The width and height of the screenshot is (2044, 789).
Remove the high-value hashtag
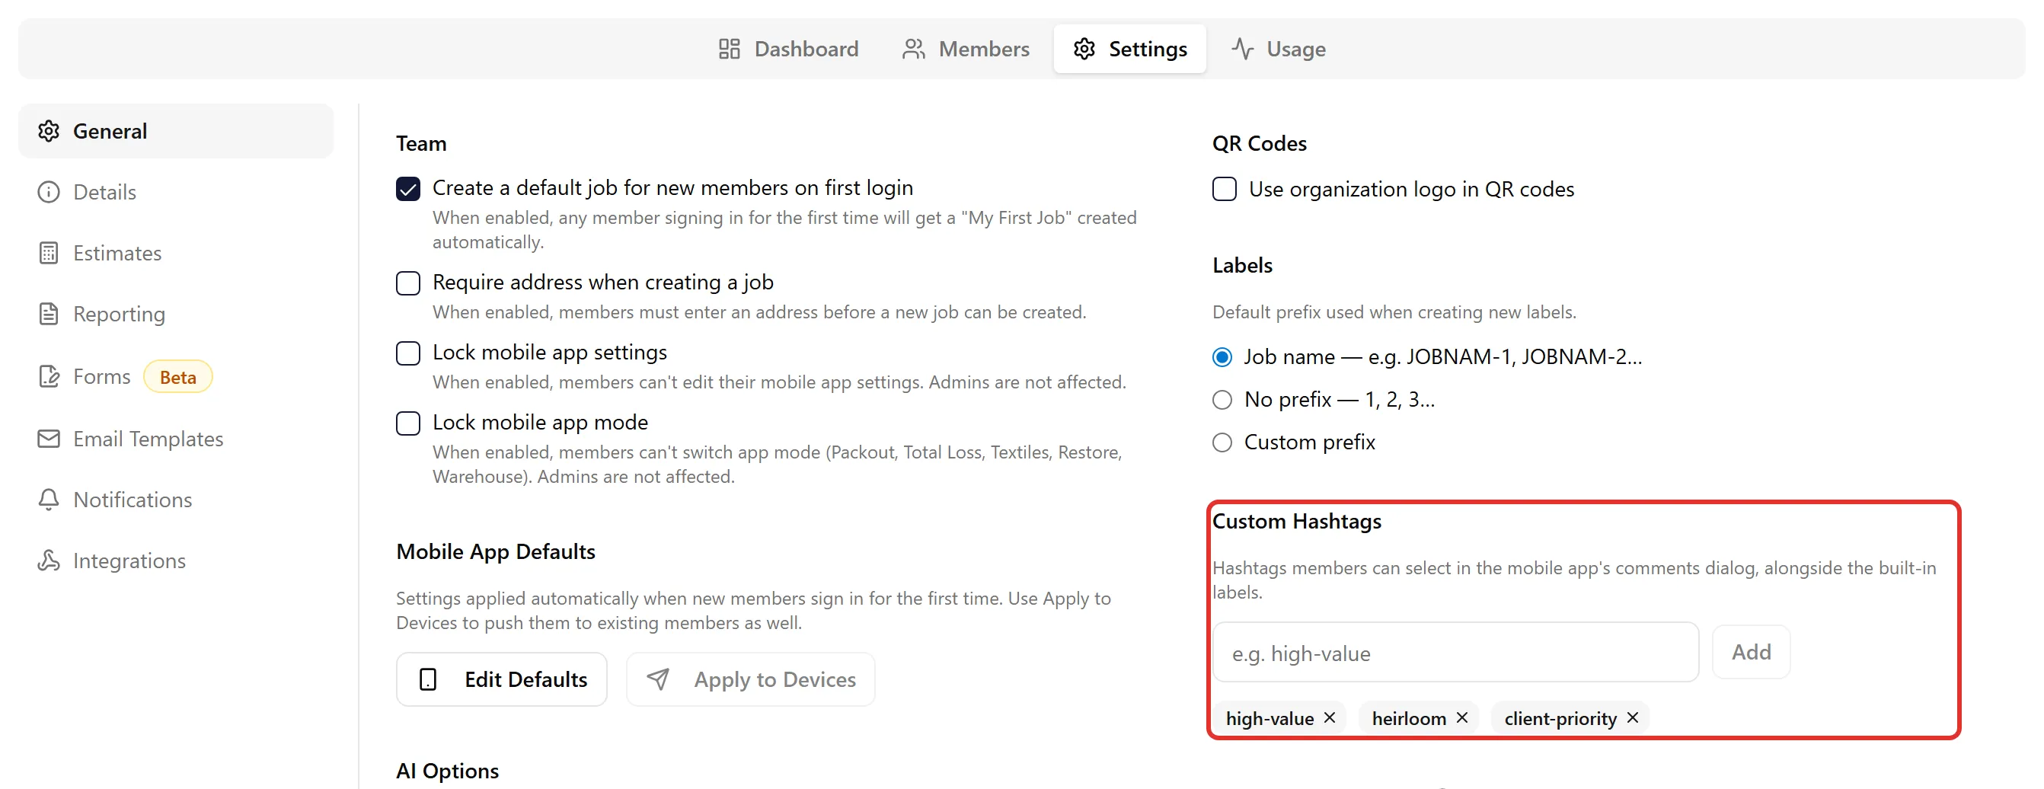1330,717
